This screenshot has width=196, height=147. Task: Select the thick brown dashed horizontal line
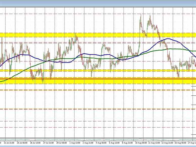coord(98,109)
